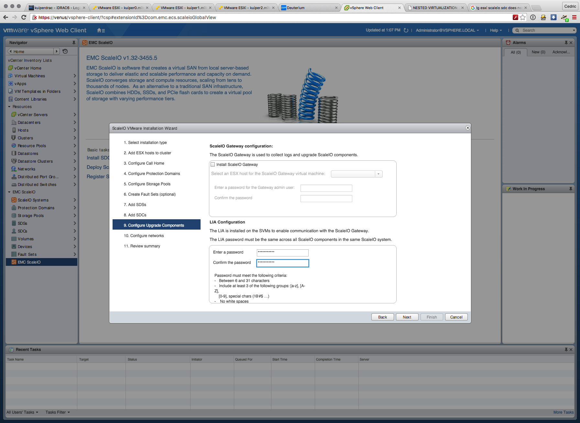Click the Next button in wizard
Image resolution: width=580 pixels, height=423 pixels.
pos(407,317)
